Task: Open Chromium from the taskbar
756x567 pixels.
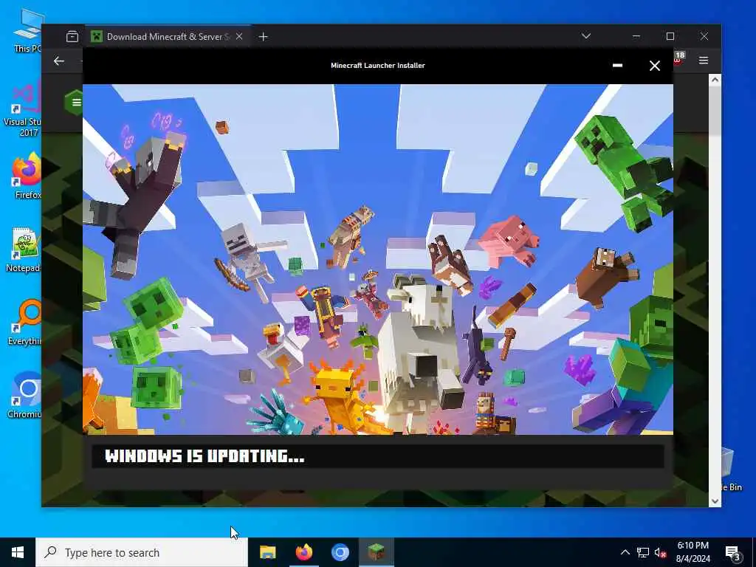Action: click(340, 552)
